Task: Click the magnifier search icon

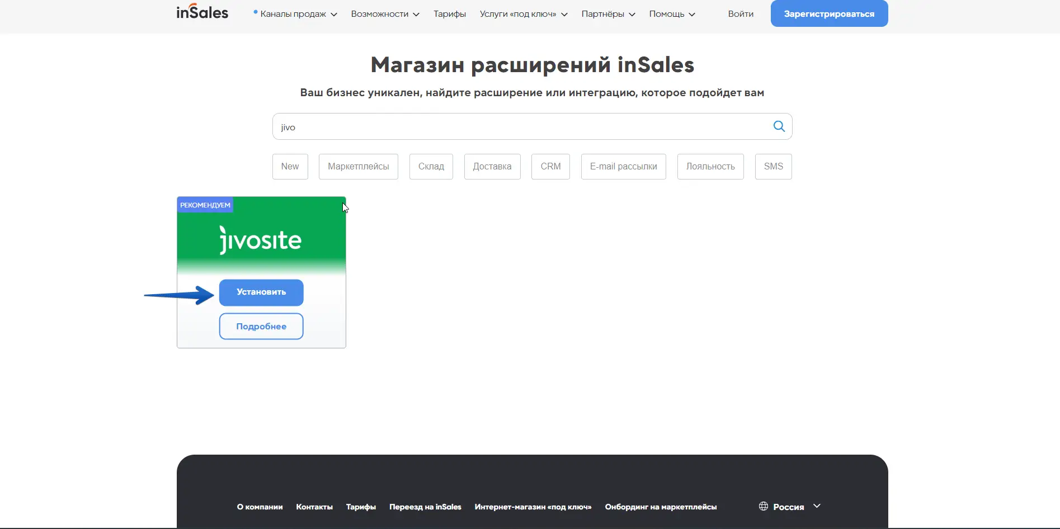Action: tap(779, 126)
